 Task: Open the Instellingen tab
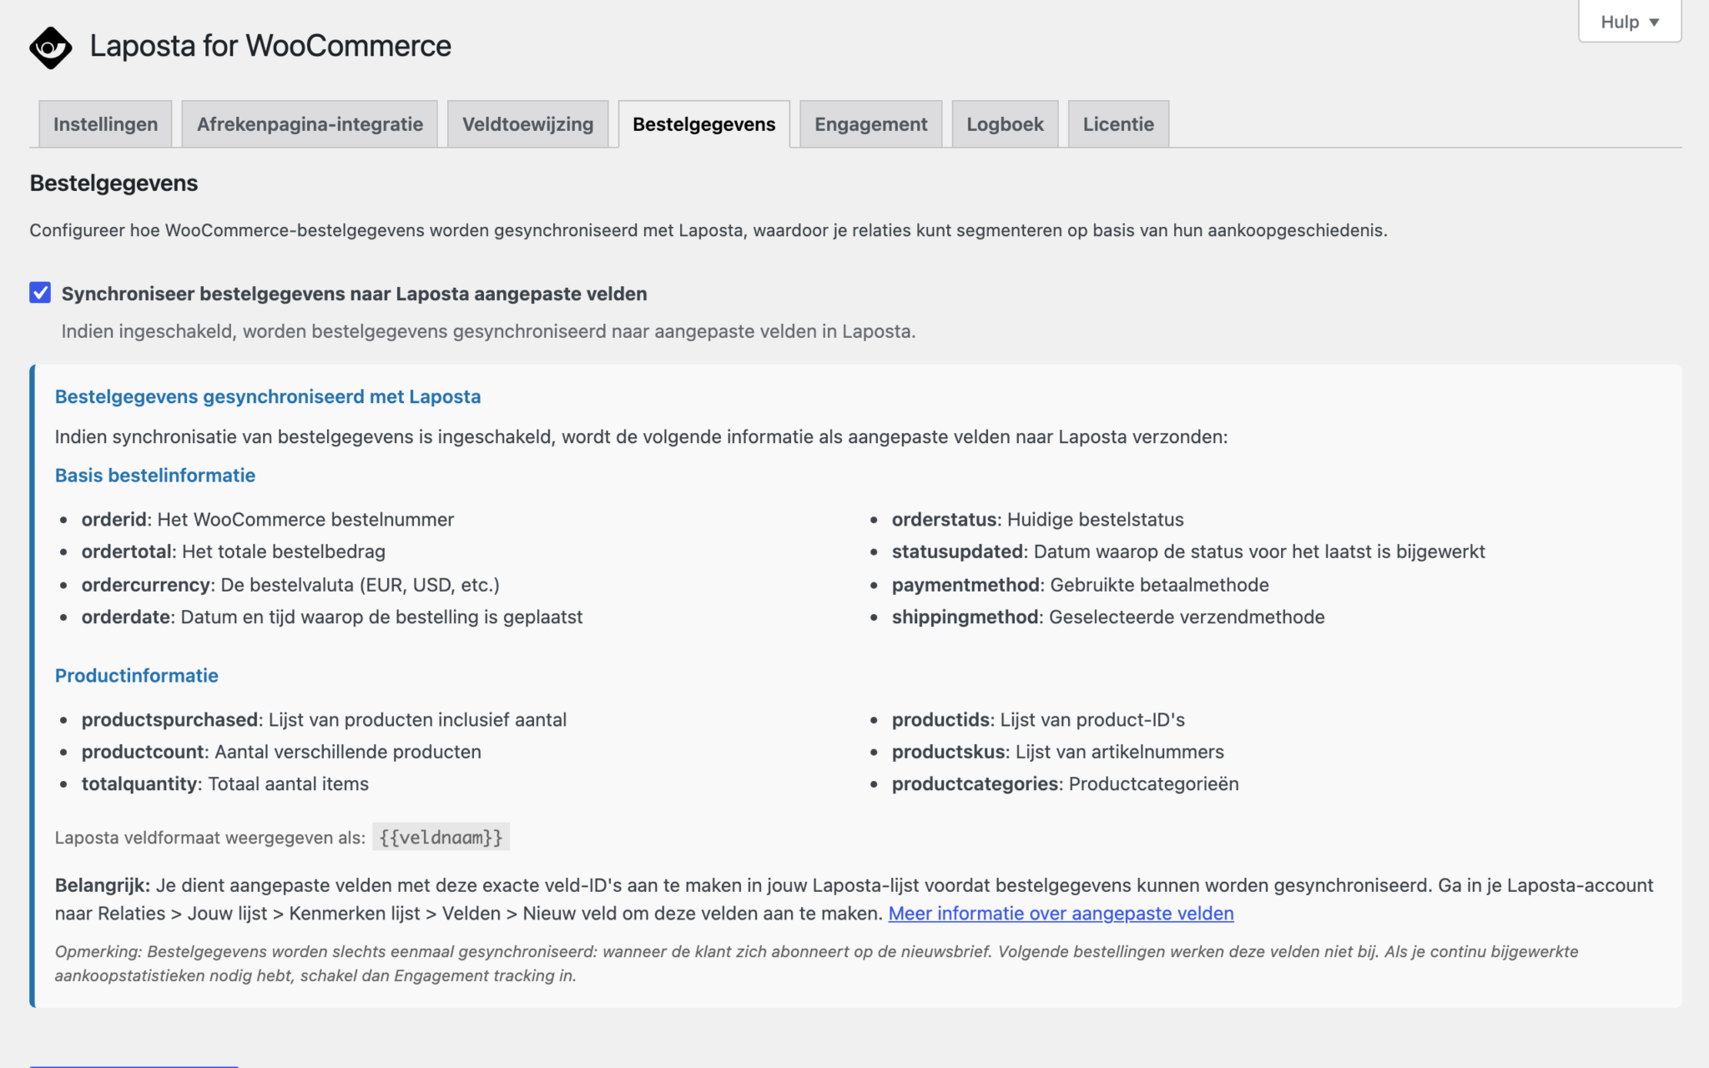105,124
